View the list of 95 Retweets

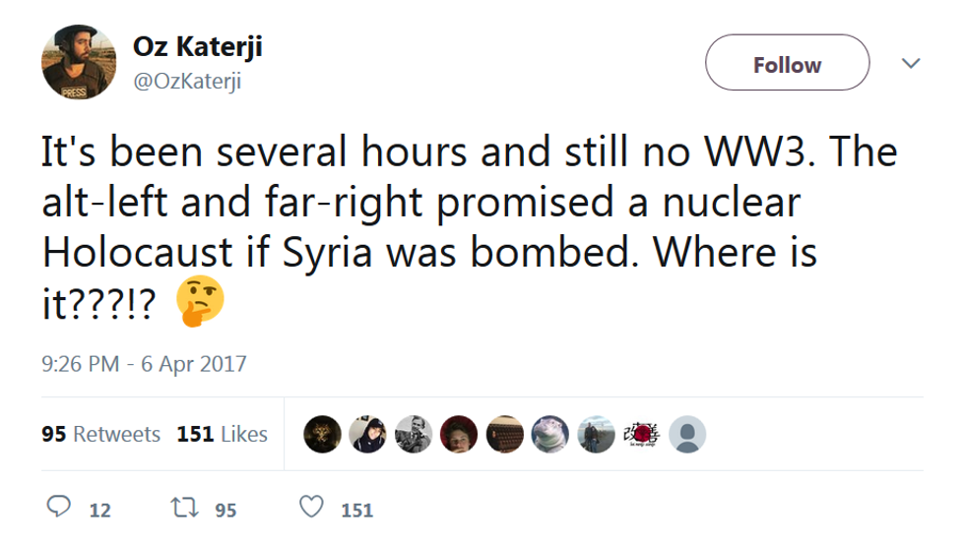coord(100,434)
